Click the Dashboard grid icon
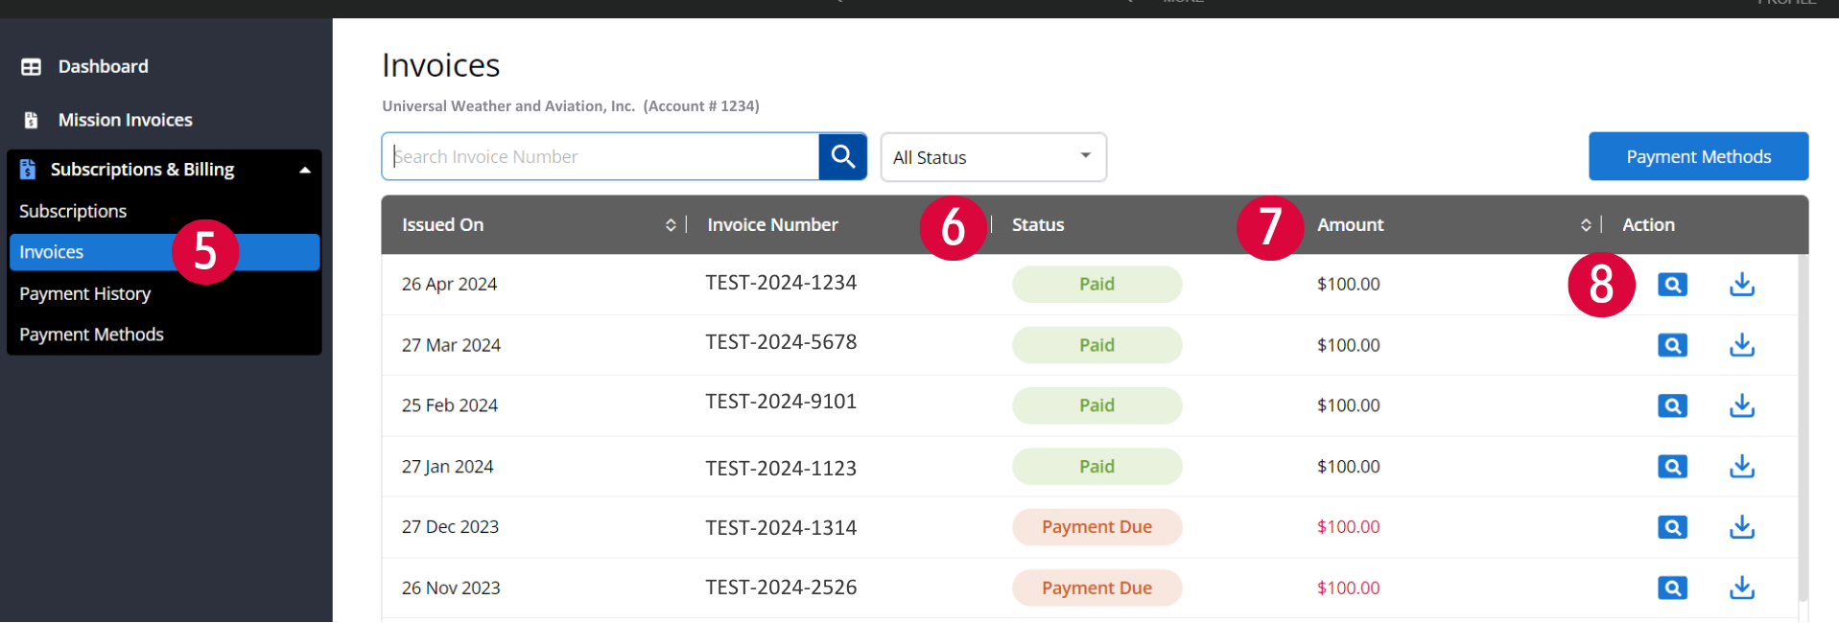 pyautogui.click(x=32, y=67)
